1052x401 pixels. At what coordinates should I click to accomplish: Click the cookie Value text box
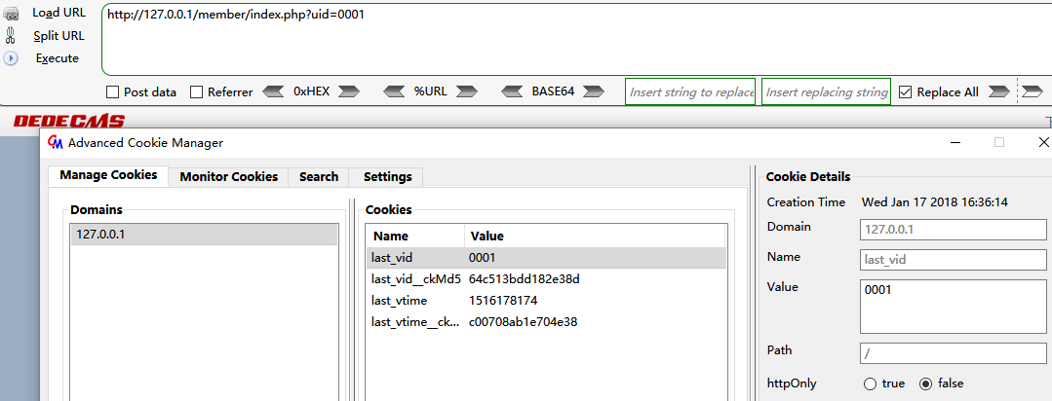tap(954, 307)
